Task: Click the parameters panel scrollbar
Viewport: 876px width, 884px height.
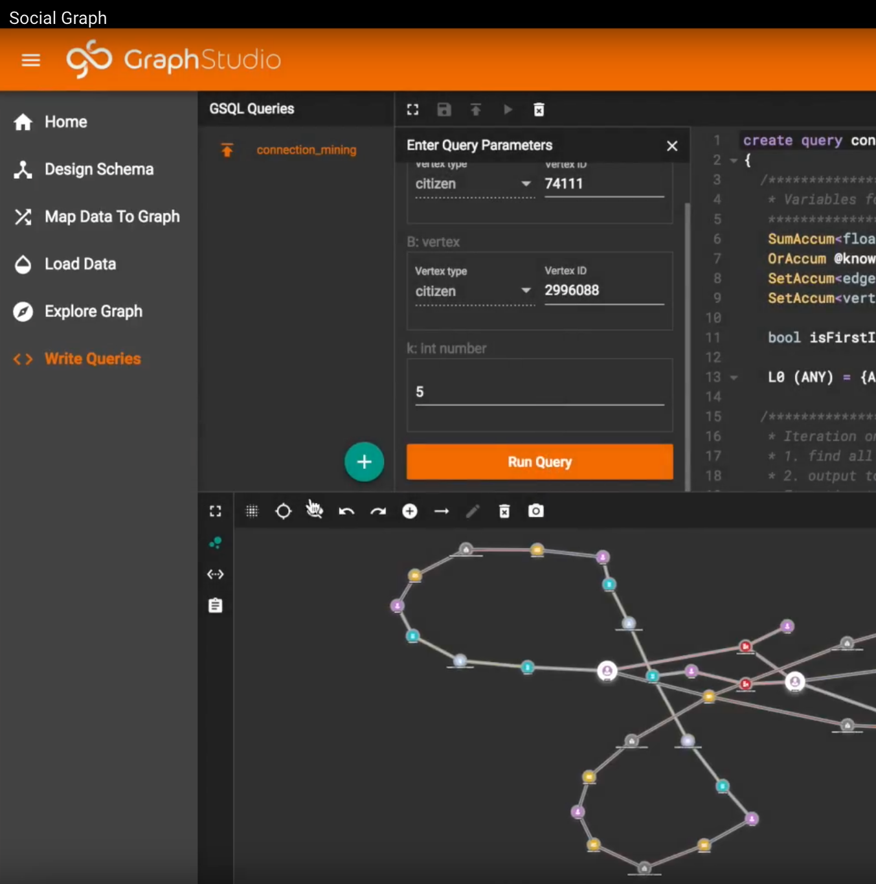Action: 688,346
